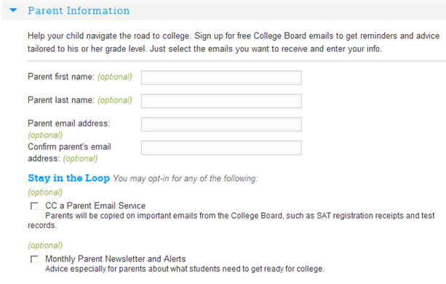This screenshot has height=284, width=446.
Task: Select the Parent email address input
Action: (x=221, y=124)
